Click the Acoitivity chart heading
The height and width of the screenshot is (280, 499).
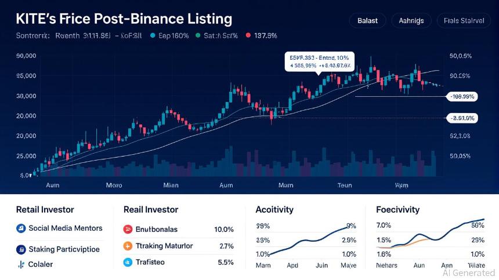tap(274, 209)
